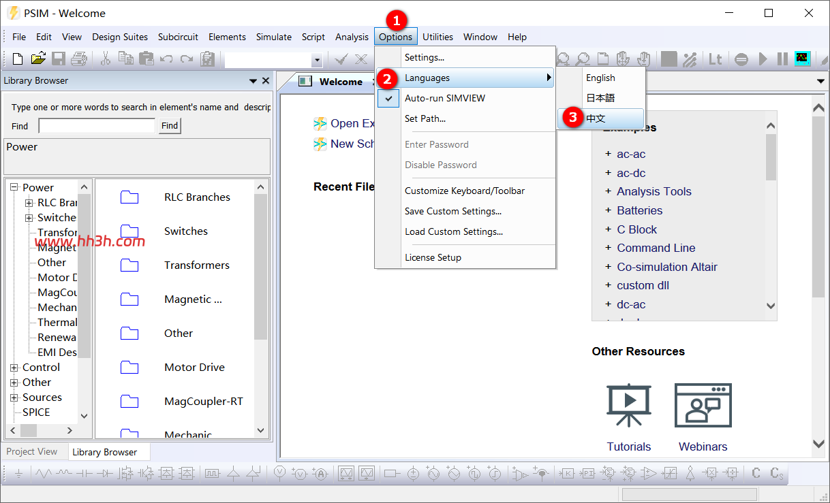Click the inductor element icon
The height and width of the screenshot is (503, 830).
point(63,472)
